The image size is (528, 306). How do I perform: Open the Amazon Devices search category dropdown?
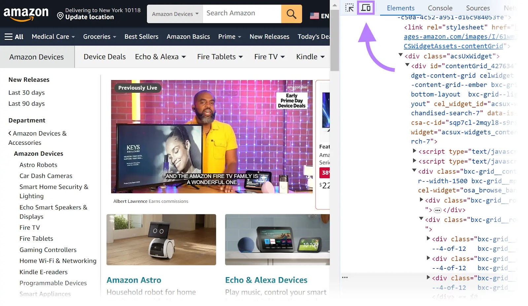175,14
